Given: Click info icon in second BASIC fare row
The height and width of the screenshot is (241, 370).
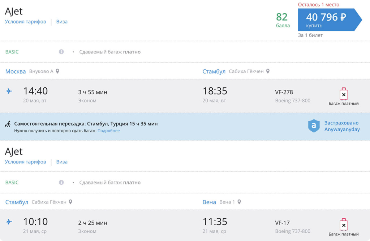Looking at the screenshot, I should click(61, 182).
